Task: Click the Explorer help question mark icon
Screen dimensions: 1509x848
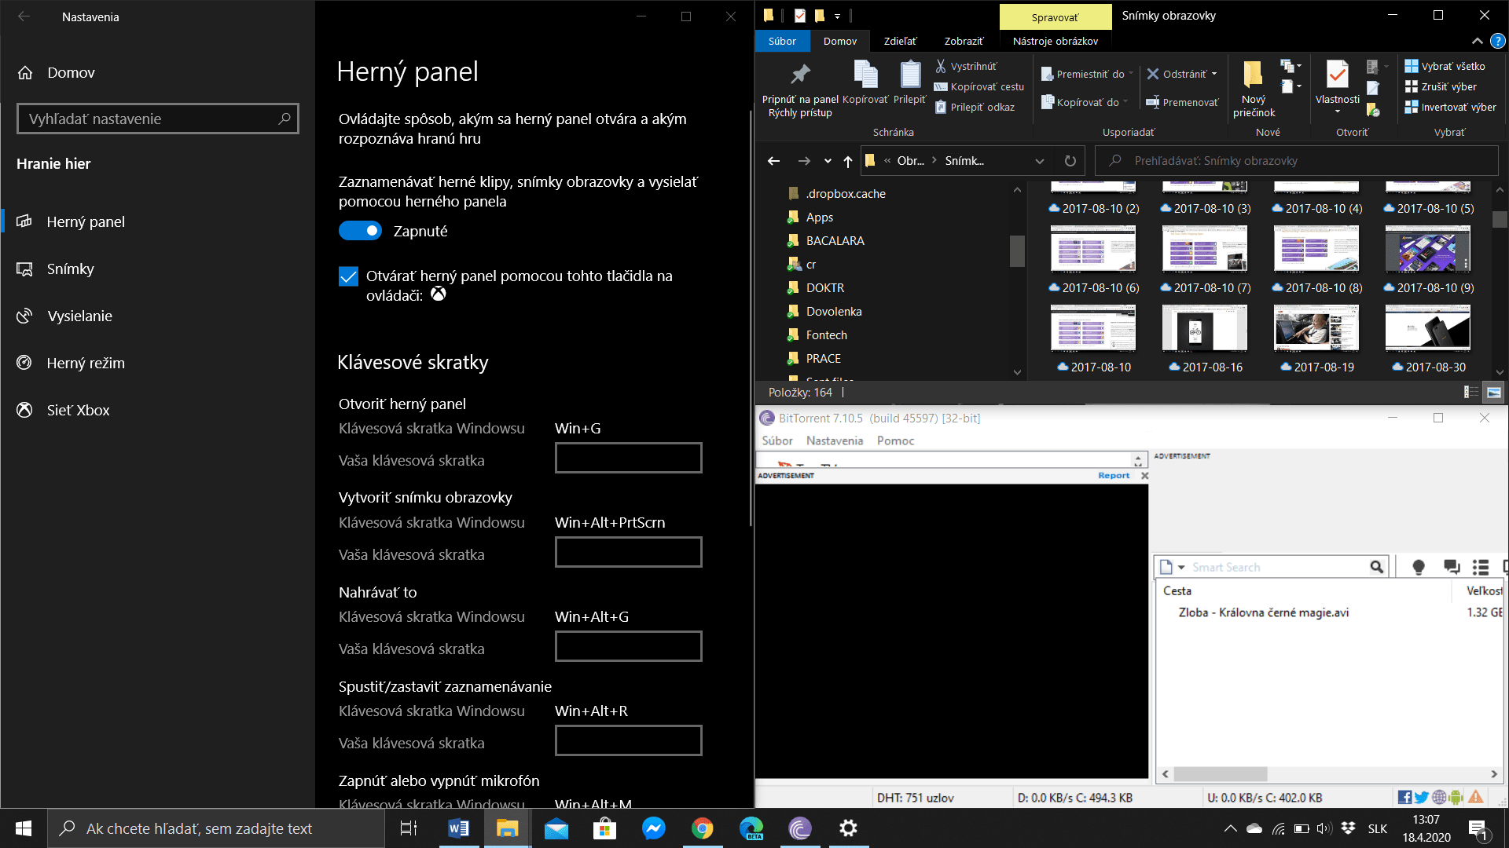Action: tap(1498, 41)
